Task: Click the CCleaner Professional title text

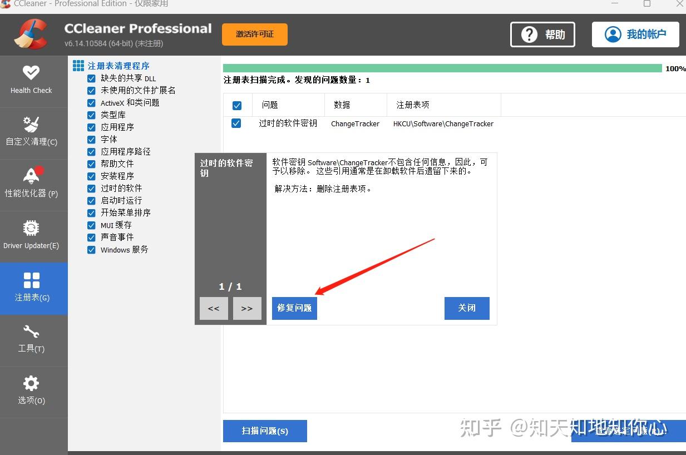Action: [138, 28]
